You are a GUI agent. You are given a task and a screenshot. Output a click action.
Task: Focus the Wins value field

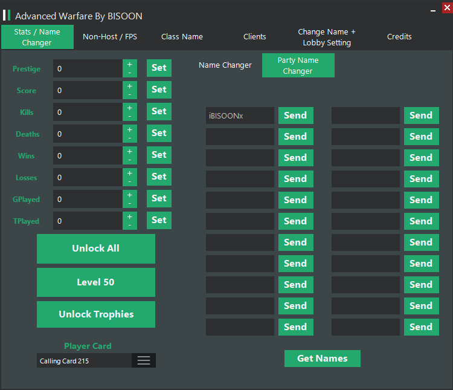click(x=88, y=155)
